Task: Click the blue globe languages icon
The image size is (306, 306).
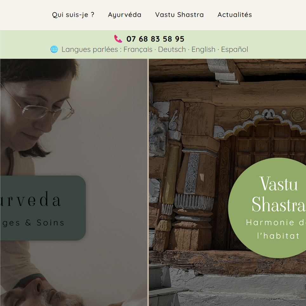Action: (54, 49)
